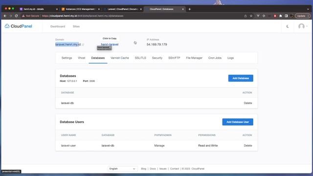
Task: Open the Cron Jobs tab
Action: pyautogui.click(x=215, y=58)
